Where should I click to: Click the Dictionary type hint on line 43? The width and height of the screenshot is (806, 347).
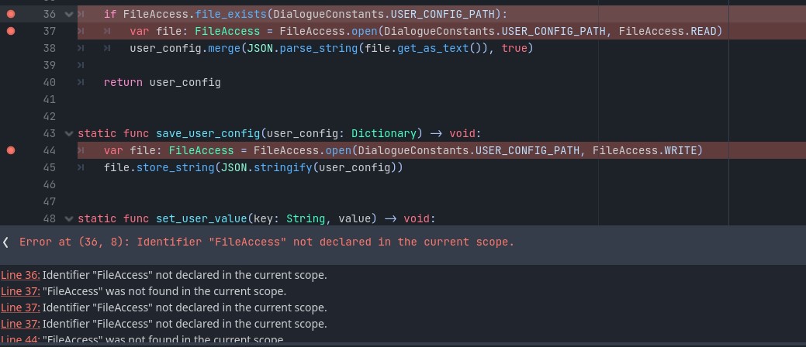click(383, 133)
